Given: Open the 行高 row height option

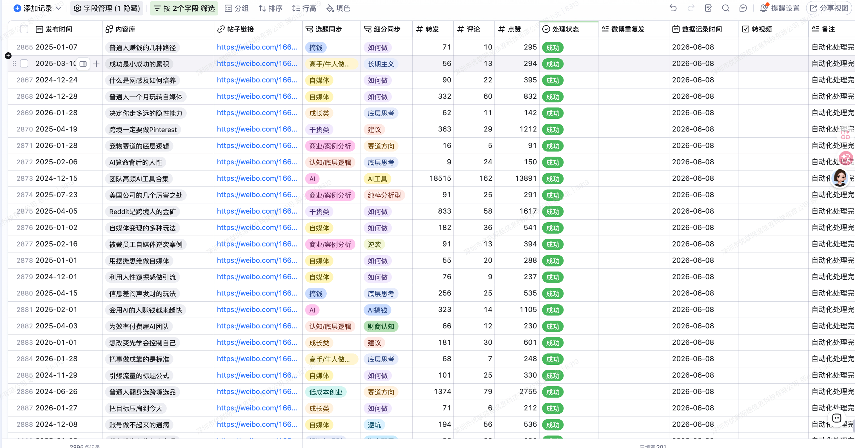Looking at the screenshot, I should point(304,8).
